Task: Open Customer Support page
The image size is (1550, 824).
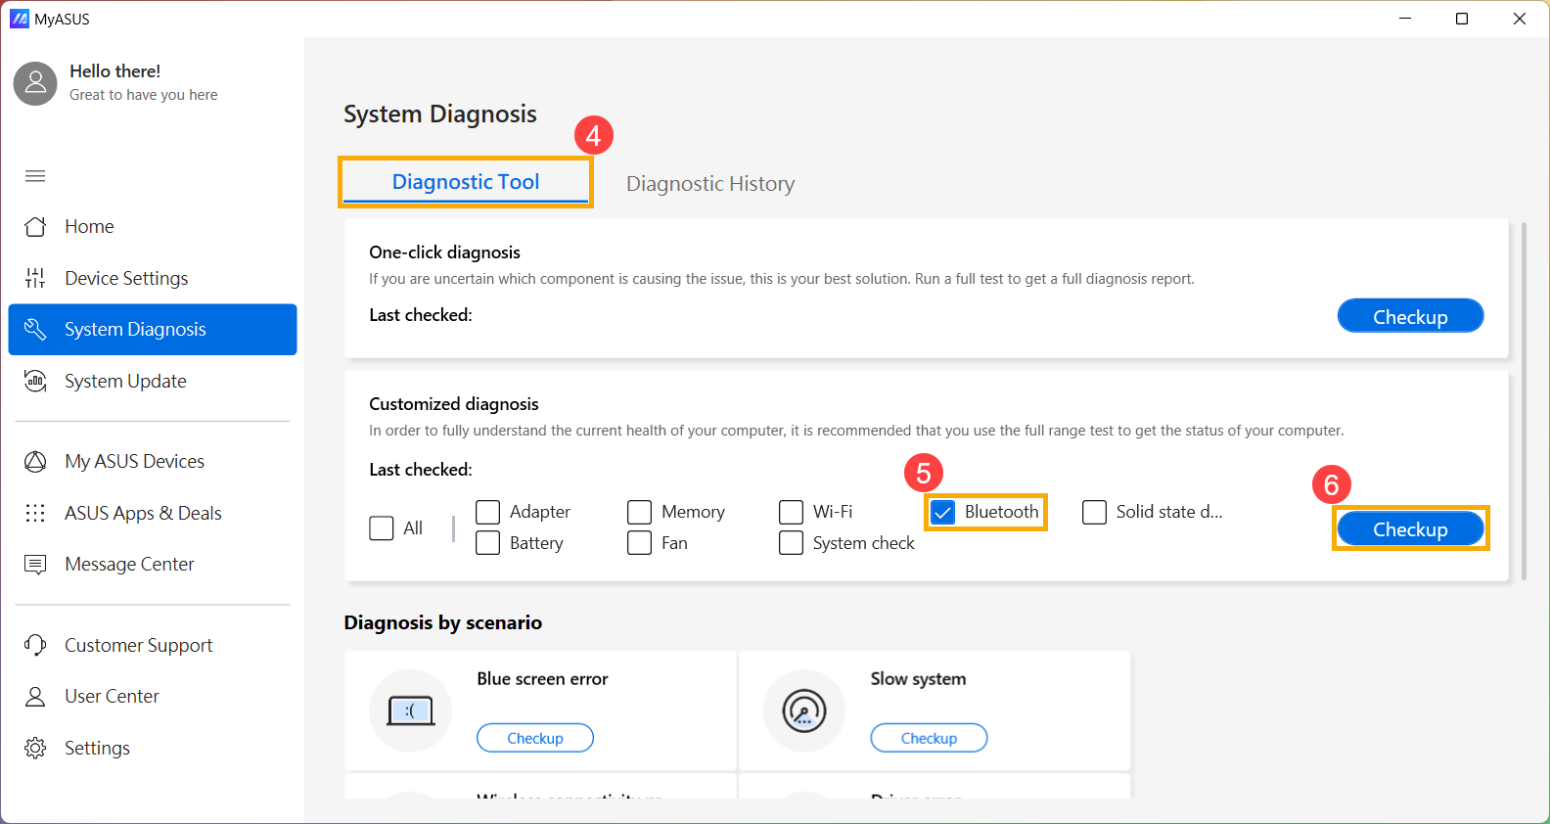Action: (x=153, y=645)
